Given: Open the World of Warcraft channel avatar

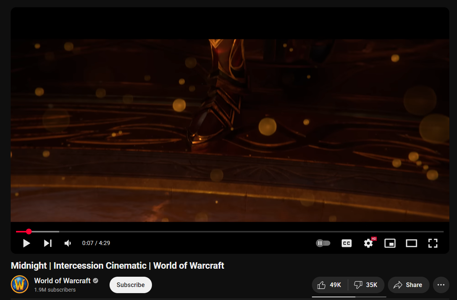Looking at the screenshot, I should point(20,284).
